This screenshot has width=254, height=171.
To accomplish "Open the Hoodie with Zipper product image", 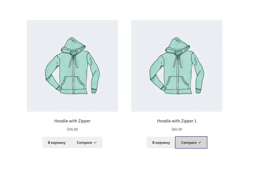I will point(72,66).
